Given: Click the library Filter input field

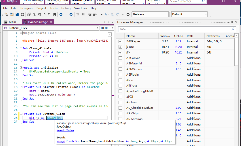Looking at the screenshot, I should point(175,29).
